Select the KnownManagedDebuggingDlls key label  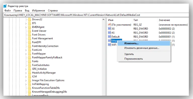pyautogui.click(x=50, y=92)
